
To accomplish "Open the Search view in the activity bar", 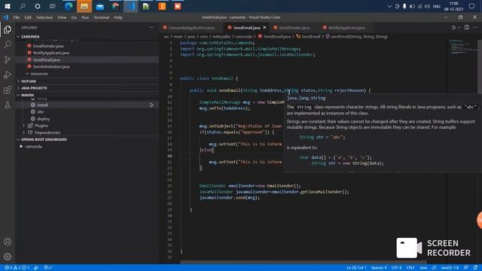I will point(8,44).
